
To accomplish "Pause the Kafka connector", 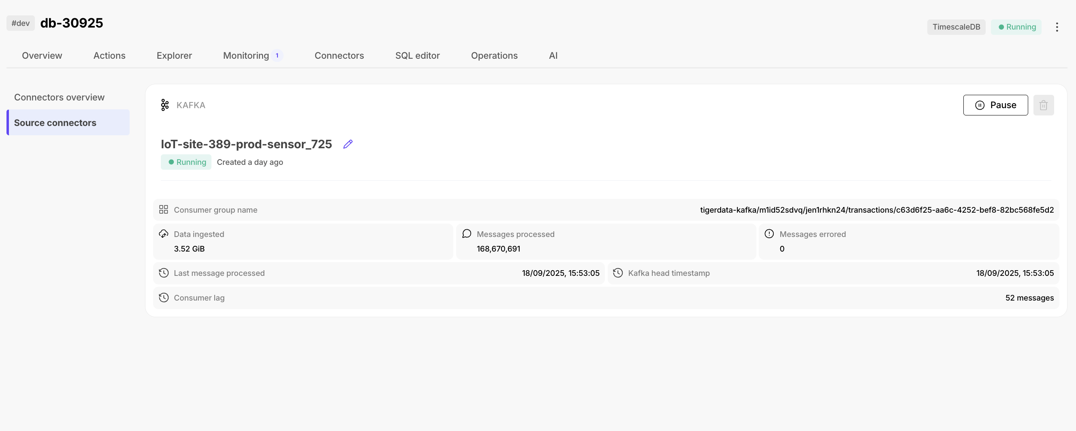I will point(995,105).
